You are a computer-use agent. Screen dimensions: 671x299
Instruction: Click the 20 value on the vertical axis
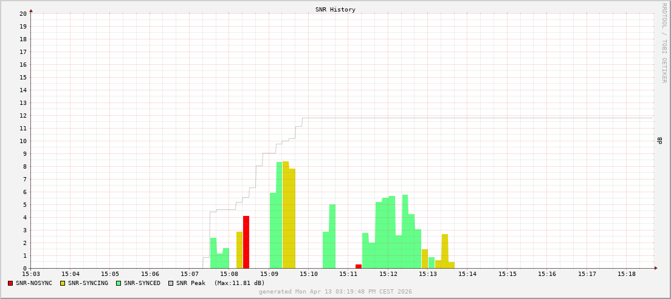[23, 13]
